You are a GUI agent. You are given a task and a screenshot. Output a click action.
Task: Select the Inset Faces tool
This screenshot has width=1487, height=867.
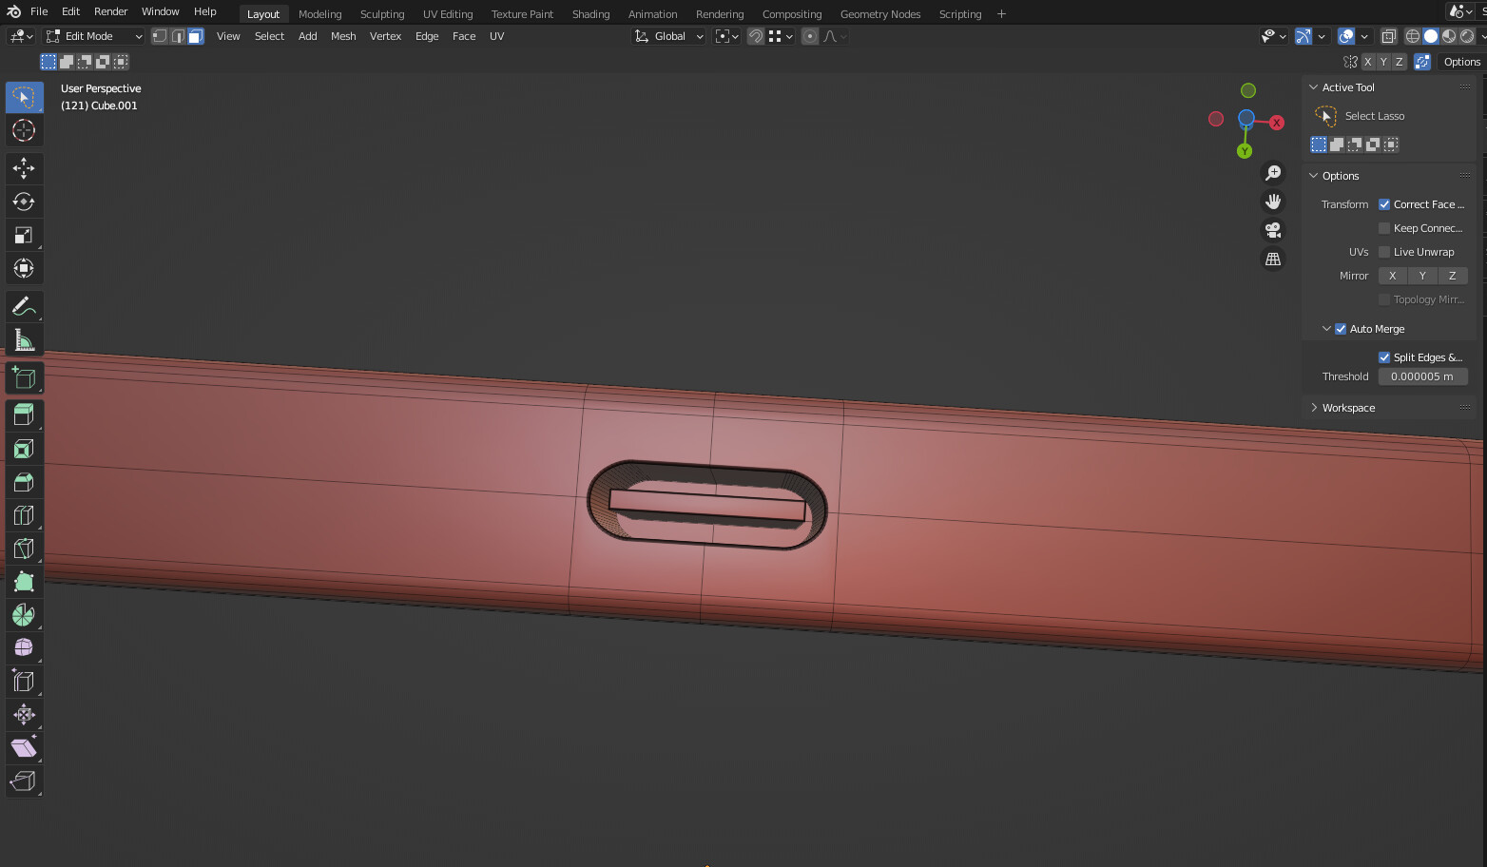tap(24, 449)
